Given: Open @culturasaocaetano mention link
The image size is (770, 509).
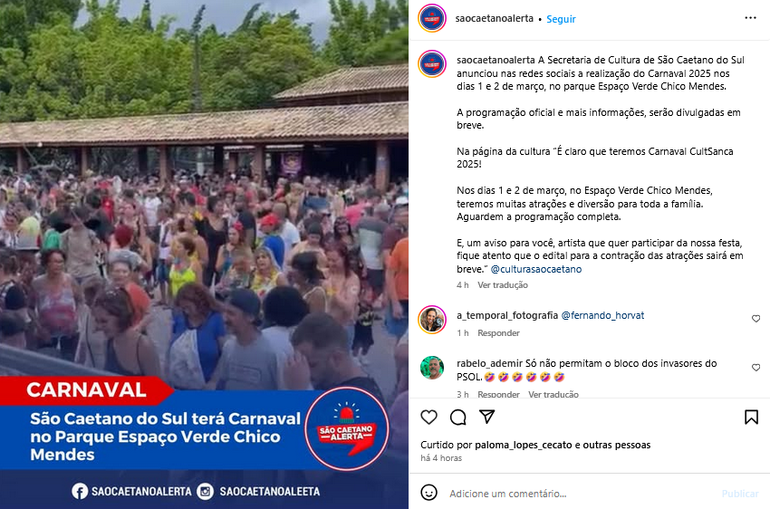Looking at the screenshot, I should coord(536,269).
